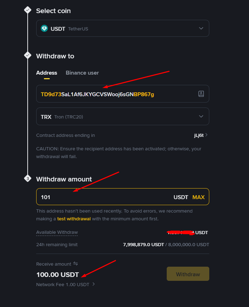Open the TRX Tron network dropdown

click(x=122, y=116)
